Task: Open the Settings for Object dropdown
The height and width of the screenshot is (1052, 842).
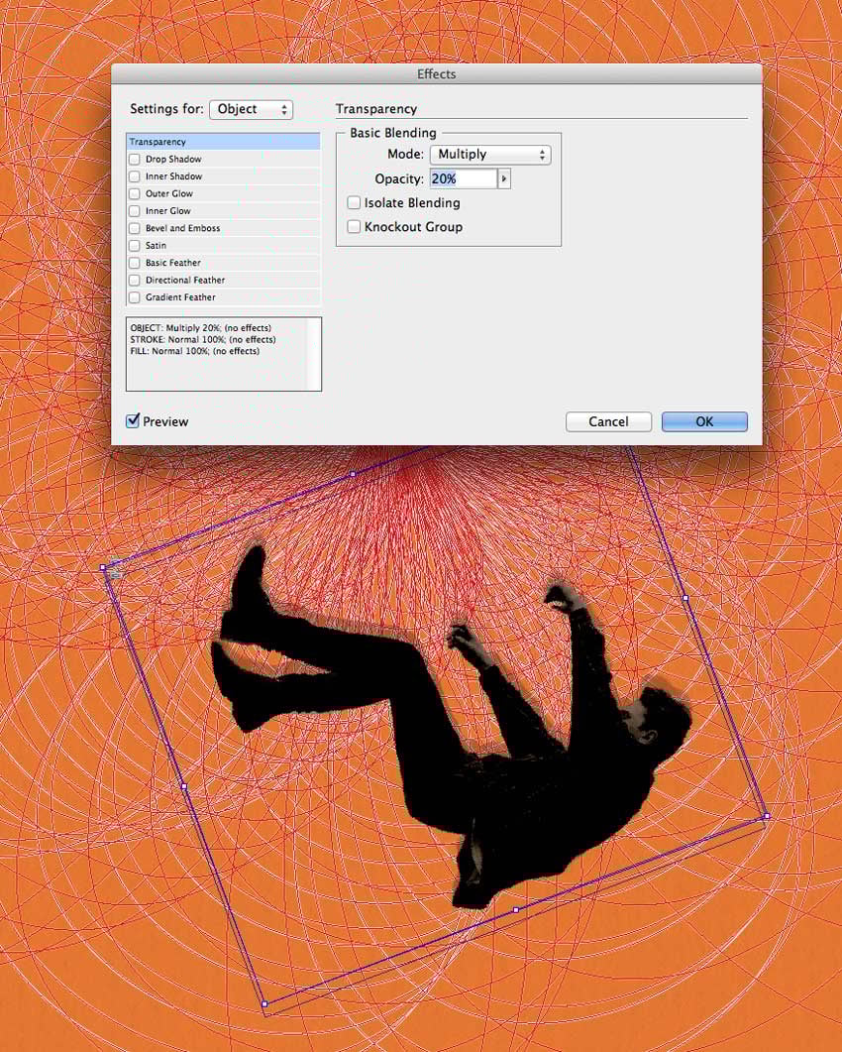Action: (252, 109)
